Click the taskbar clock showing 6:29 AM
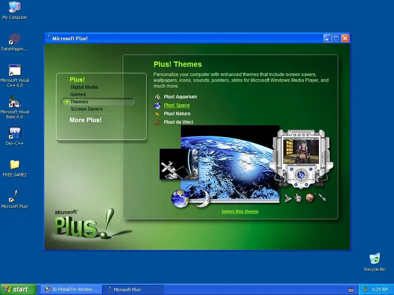 (380, 289)
